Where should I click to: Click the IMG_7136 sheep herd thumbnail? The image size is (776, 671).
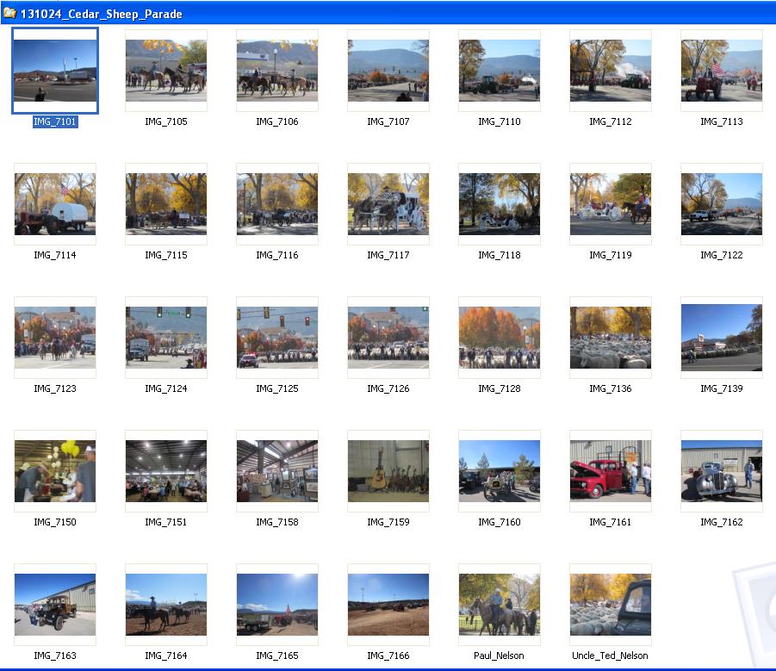point(611,338)
